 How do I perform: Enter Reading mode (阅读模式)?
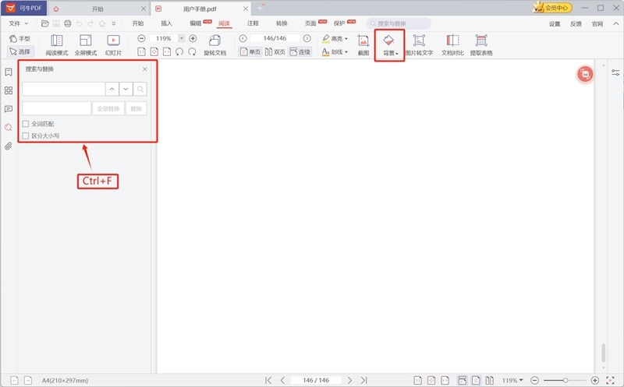[x=56, y=45]
